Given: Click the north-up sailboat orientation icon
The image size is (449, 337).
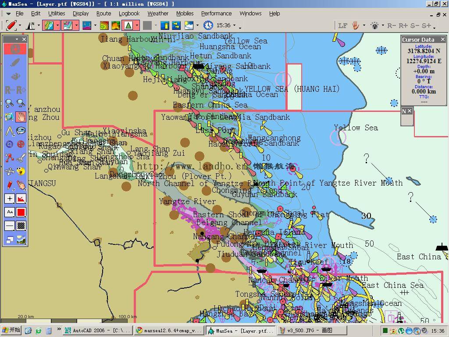Looking at the screenshot, I should [x=30, y=25].
